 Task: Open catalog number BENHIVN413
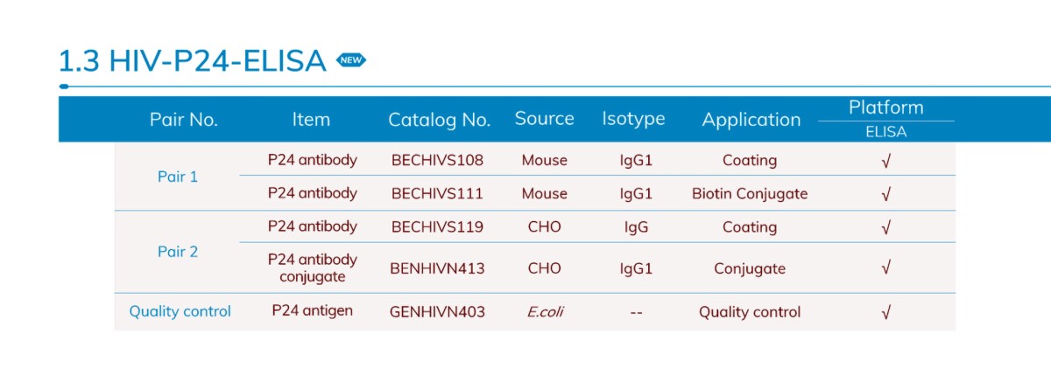point(437,268)
